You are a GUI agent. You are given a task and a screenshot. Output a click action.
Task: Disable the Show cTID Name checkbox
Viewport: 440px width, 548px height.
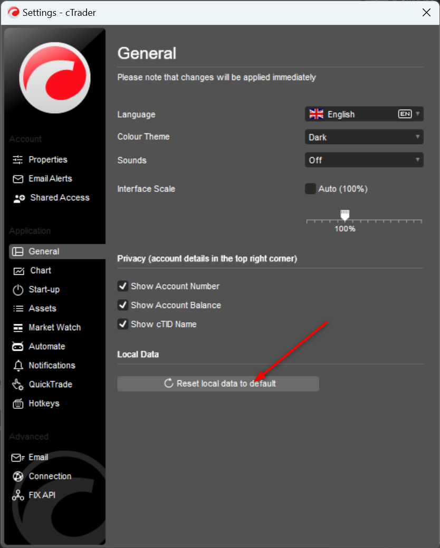coord(123,324)
